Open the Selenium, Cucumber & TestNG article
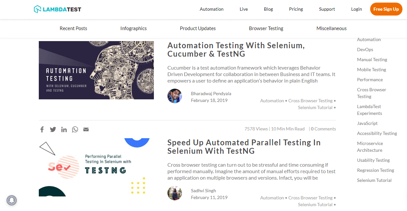This screenshot has width=407, height=211. [236, 50]
